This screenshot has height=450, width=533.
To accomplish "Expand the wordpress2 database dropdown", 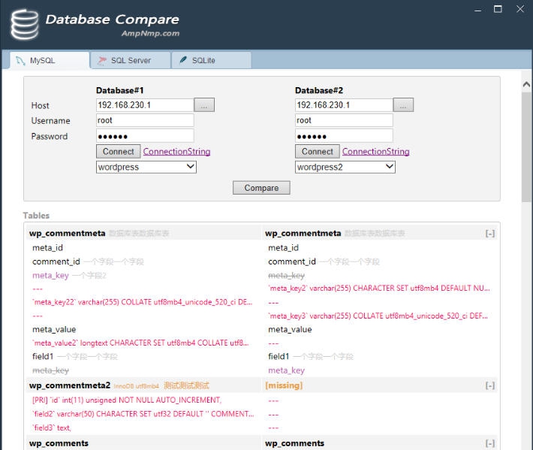I will pyautogui.click(x=345, y=167).
